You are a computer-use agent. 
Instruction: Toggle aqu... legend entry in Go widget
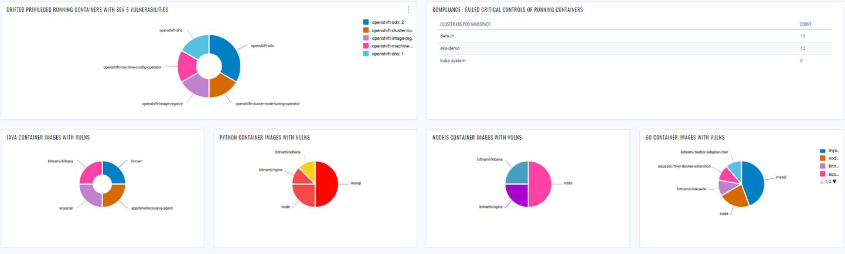click(829, 173)
